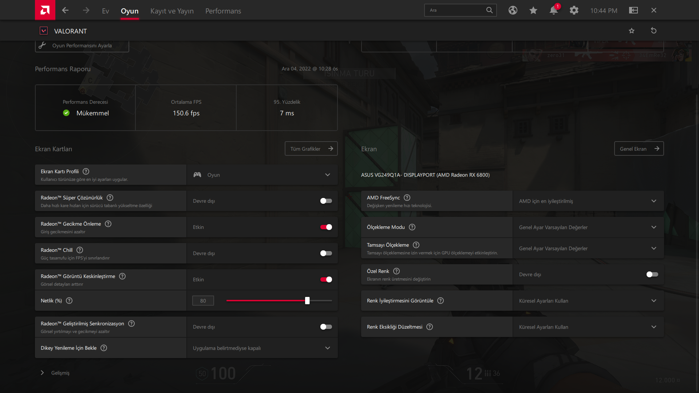Open notifications bell icon
This screenshot has height=393, width=699.
tap(553, 10)
